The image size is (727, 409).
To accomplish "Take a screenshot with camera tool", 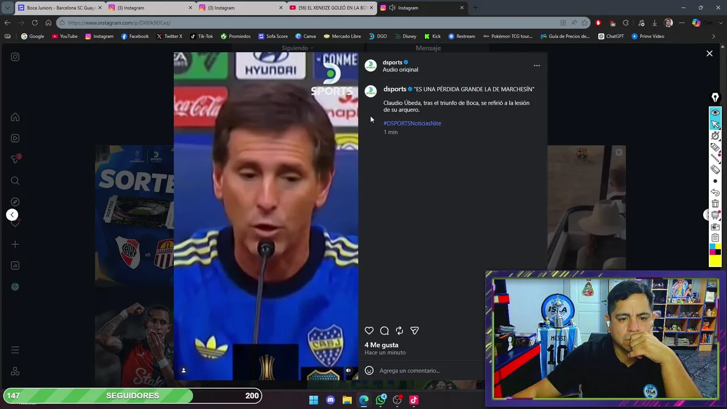I will tap(715, 226).
